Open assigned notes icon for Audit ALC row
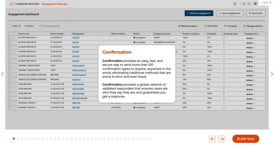The height and width of the screenshot is (146, 274). tap(224, 80)
